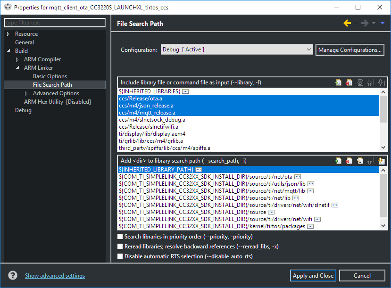This screenshot has width=391, height=288.
Task: Click the Manage Configurations button
Action: [349, 49]
